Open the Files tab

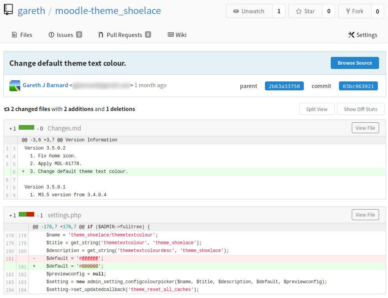[x=22, y=35]
